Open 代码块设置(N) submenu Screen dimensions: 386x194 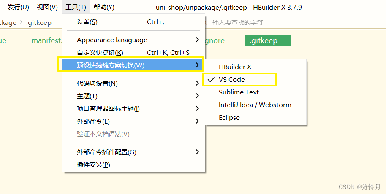tap(133, 84)
